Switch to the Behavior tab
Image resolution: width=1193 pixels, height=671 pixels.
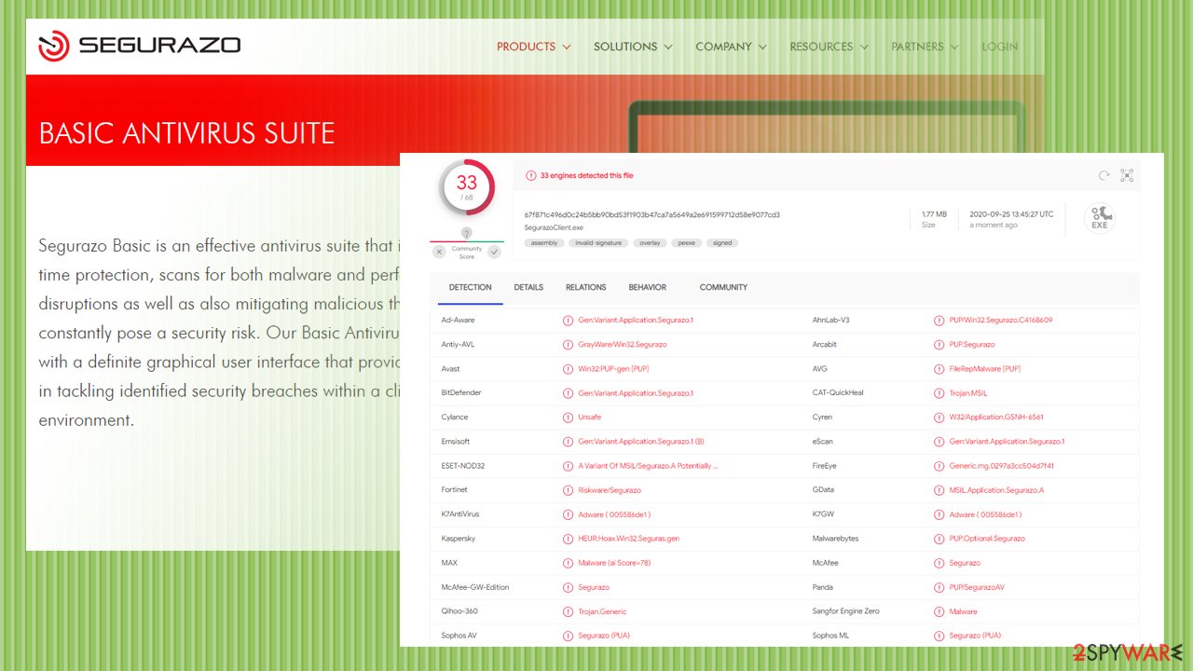point(647,287)
